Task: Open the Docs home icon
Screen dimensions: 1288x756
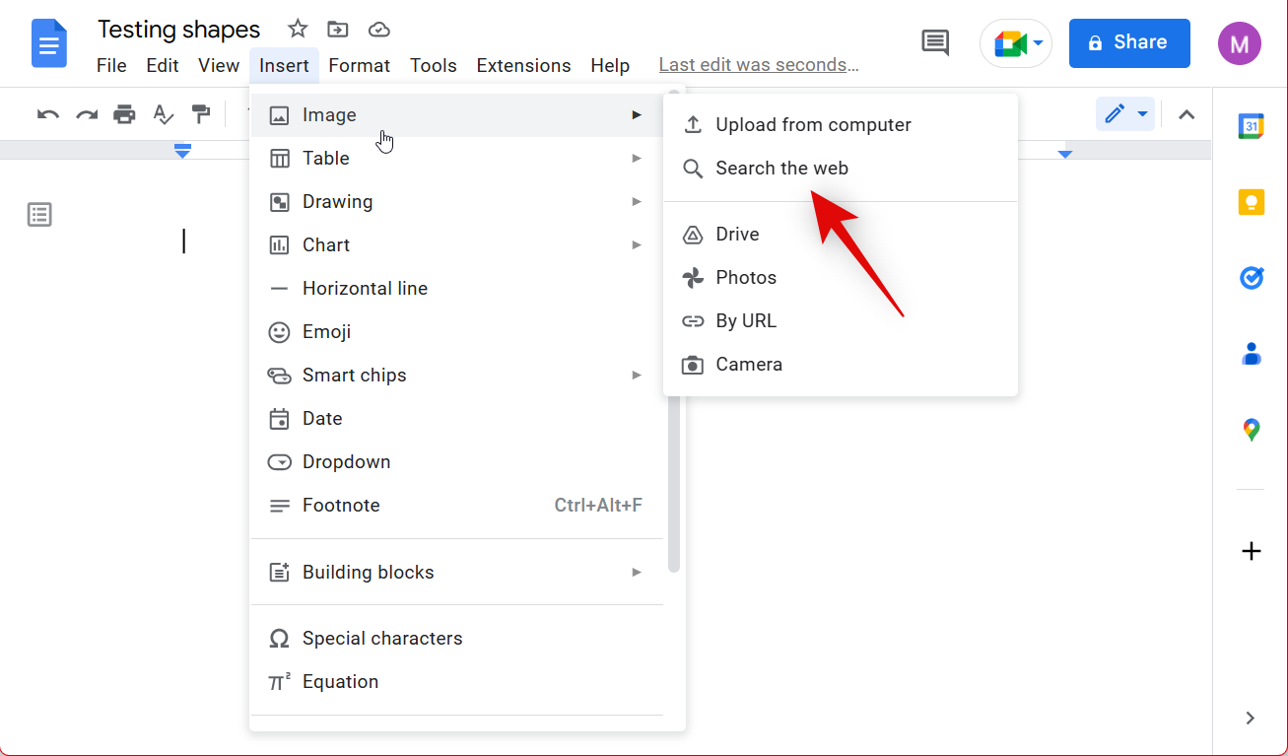Action: 49,43
